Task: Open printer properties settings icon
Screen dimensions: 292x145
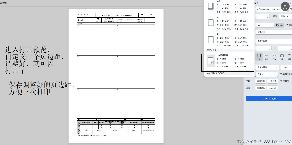Action: 291,9
